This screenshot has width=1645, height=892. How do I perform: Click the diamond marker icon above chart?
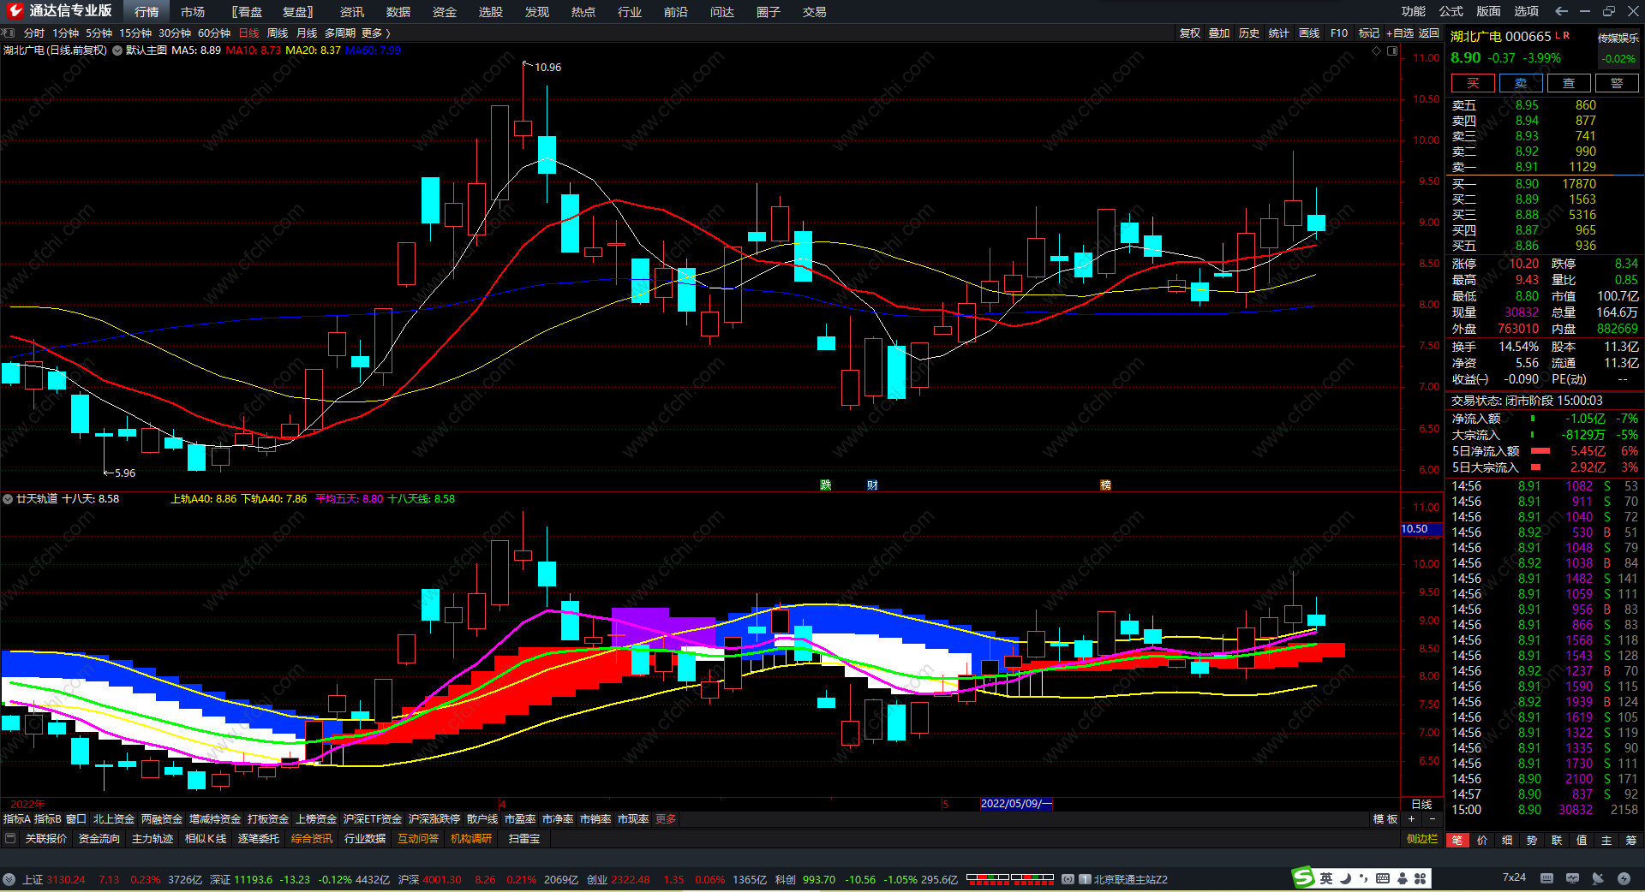click(1377, 51)
